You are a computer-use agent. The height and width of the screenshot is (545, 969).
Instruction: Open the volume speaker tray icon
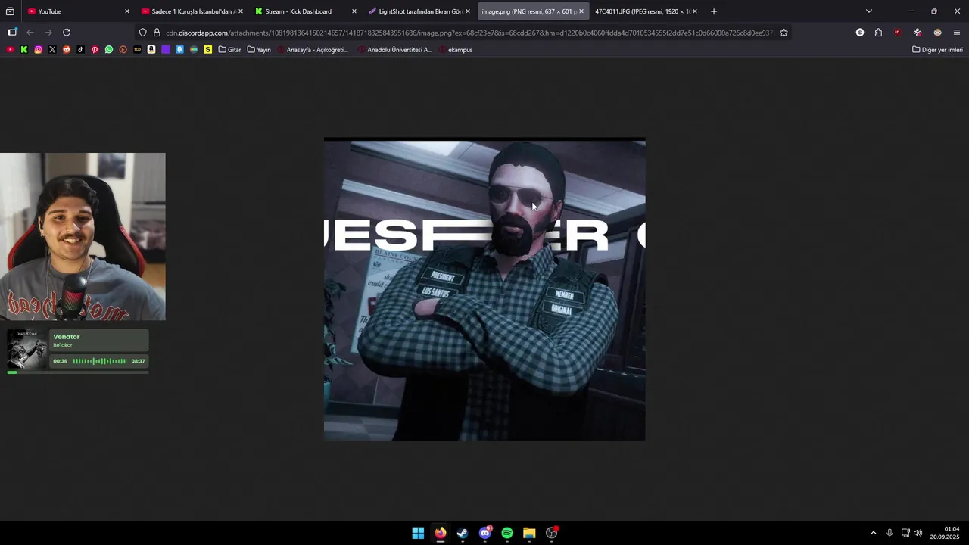918,533
